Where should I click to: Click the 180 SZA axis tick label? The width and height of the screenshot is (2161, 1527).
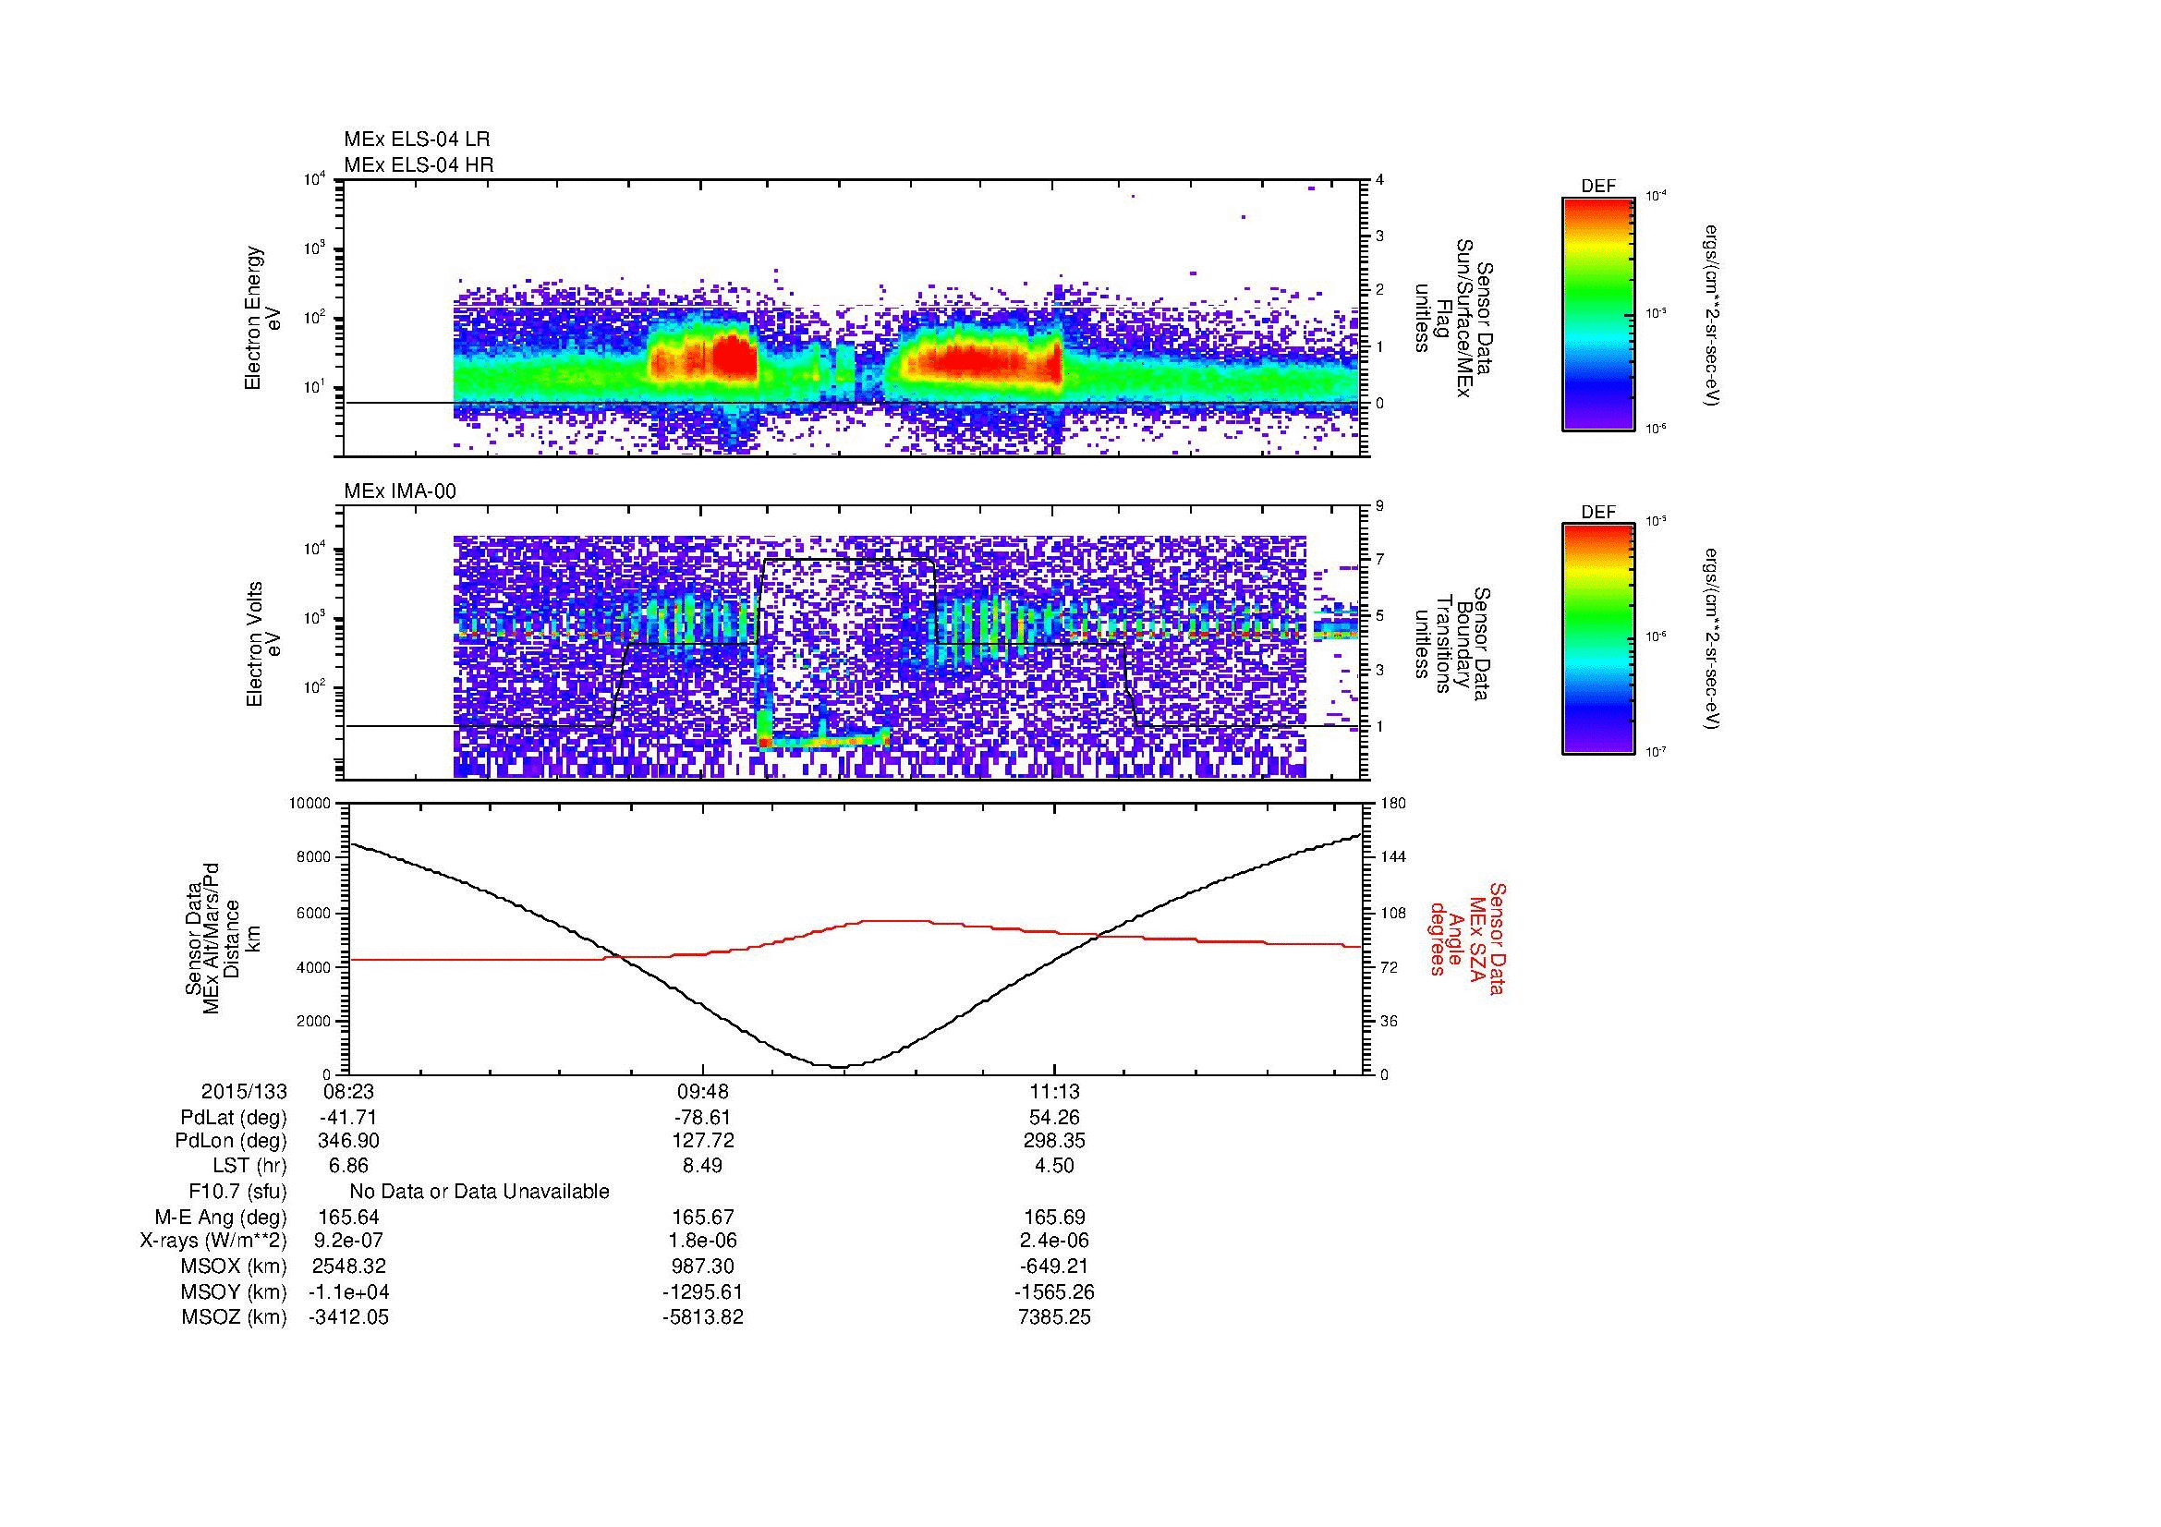point(1393,804)
